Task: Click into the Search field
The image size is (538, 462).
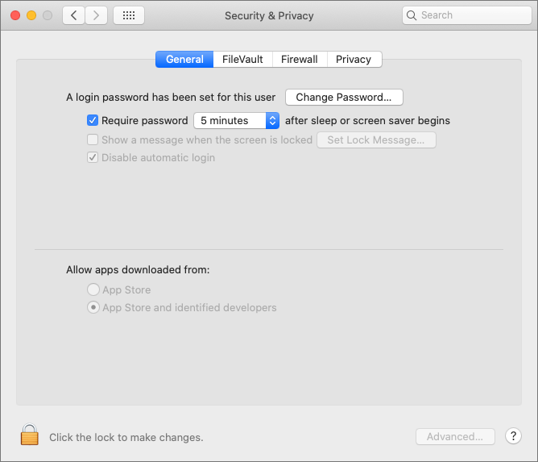Action: point(471,15)
